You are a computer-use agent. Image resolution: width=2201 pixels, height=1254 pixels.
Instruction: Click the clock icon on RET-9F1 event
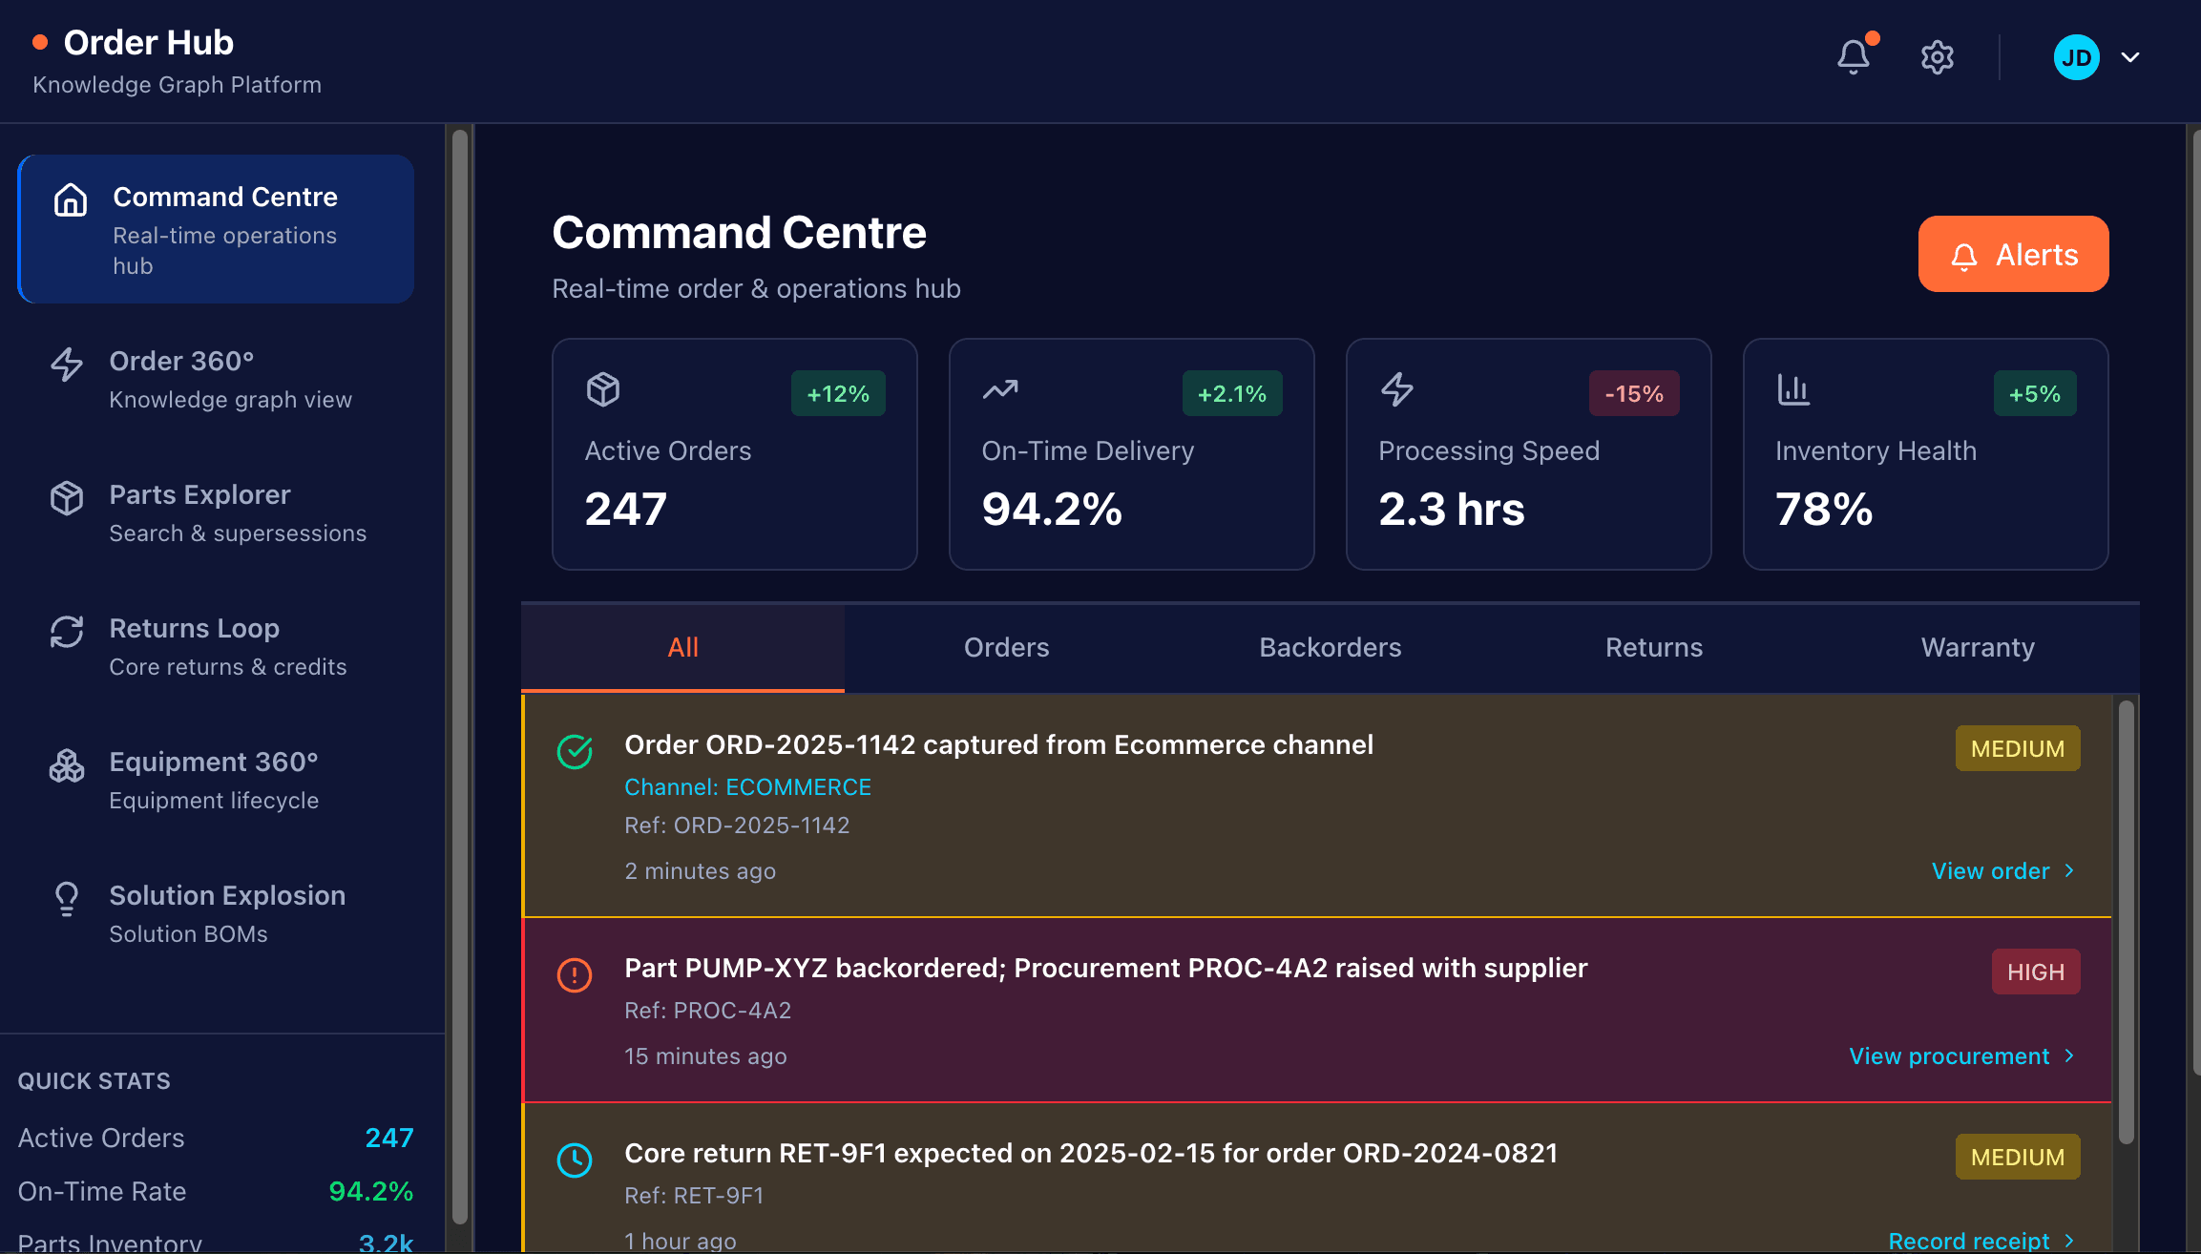(x=575, y=1160)
